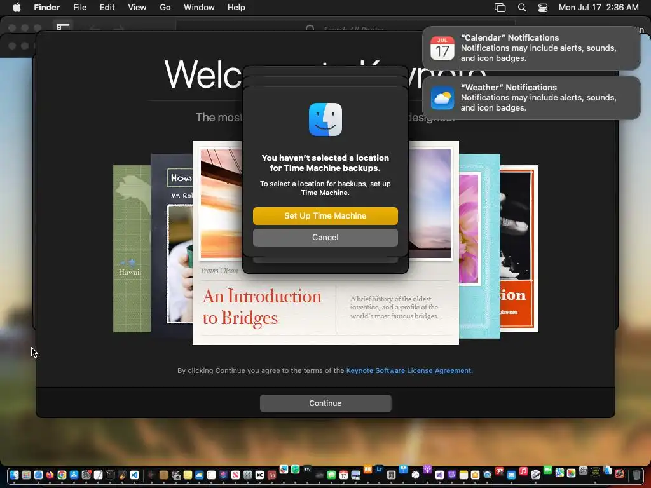
Task: Open the Finder menu in the menu bar
Action: [46, 8]
